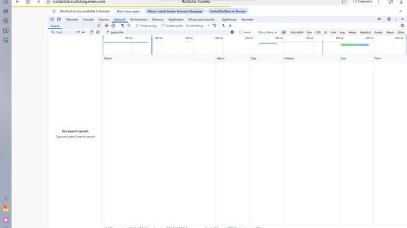Refresh search results in Search pane
The height and width of the screenshot is (228, 407).
[91, 32]
